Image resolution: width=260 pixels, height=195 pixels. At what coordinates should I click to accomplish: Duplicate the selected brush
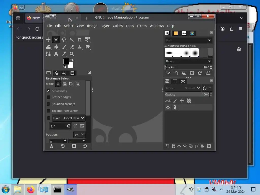(x=184, y=73)
